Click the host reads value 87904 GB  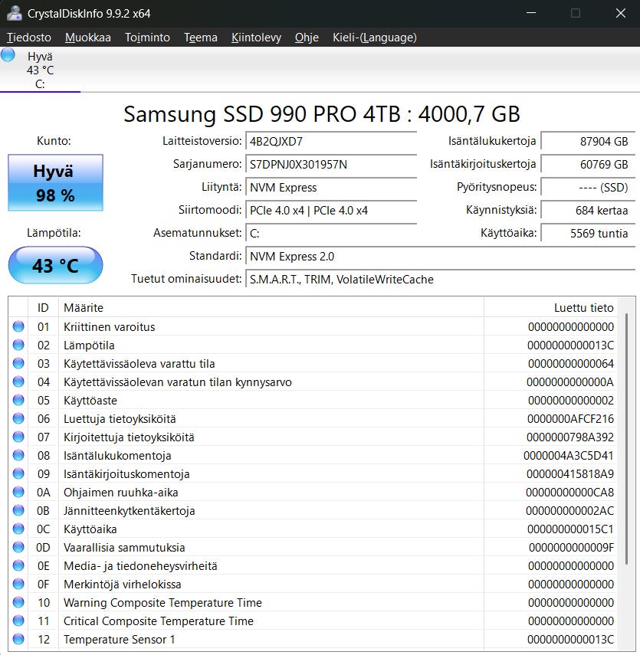[588, 141]
